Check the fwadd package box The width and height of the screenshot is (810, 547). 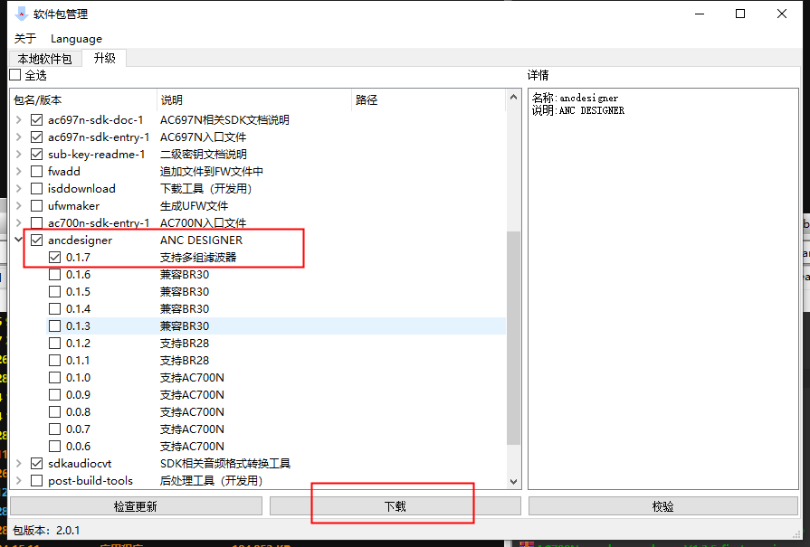point(37,171)
